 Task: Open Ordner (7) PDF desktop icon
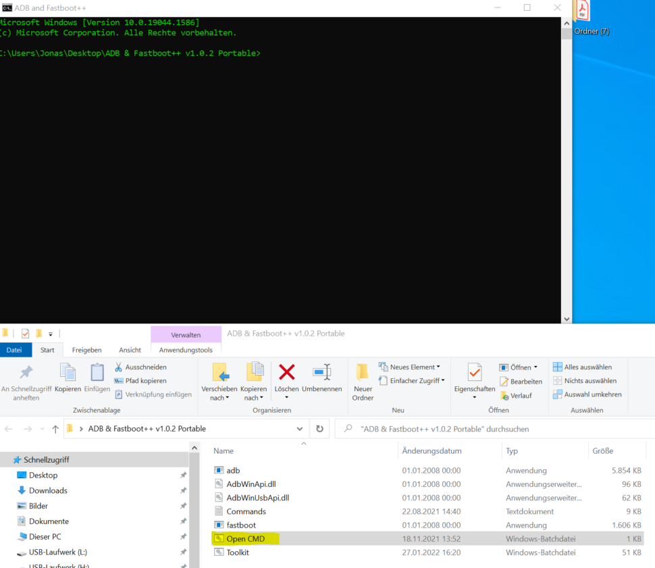tap(592, 18)
